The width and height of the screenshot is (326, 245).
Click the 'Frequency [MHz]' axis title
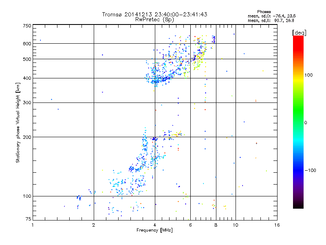tap(154, 230)
